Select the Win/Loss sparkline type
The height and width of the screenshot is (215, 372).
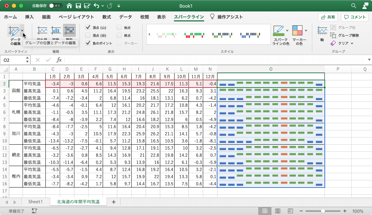[69, 30]
